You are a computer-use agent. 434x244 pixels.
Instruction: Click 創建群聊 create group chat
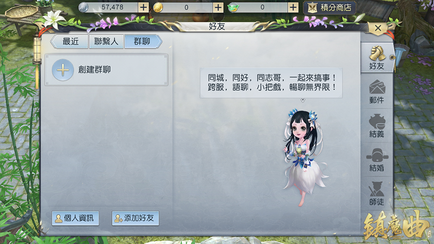(106, 70)
